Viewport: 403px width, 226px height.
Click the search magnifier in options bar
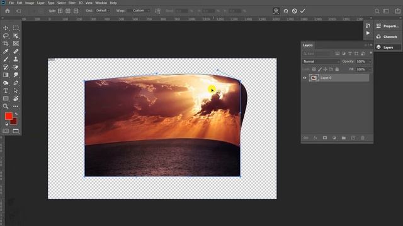(x=377, y=11)
